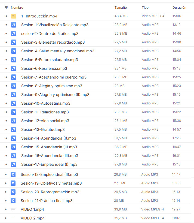Click the music icon for Sesion-8-Alegía y optimismo.mp3
Image resolution: width=194 pixels, height=223 pixels.
[14, 86]
